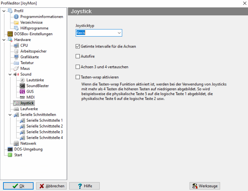This screenshot has width=248, height=191.
Task: Open the Joysticktyp dropdown
Action: click(x=119, y=33)
